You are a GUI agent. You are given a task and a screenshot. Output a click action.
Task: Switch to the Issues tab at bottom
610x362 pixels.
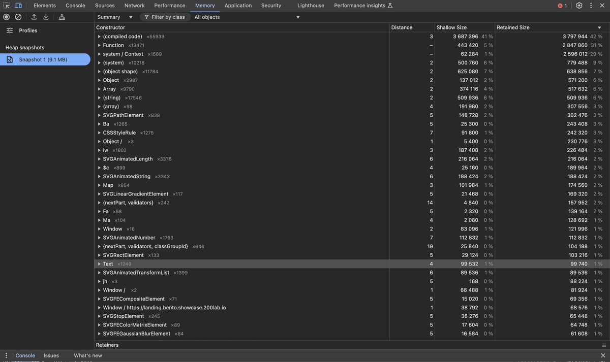51,355
